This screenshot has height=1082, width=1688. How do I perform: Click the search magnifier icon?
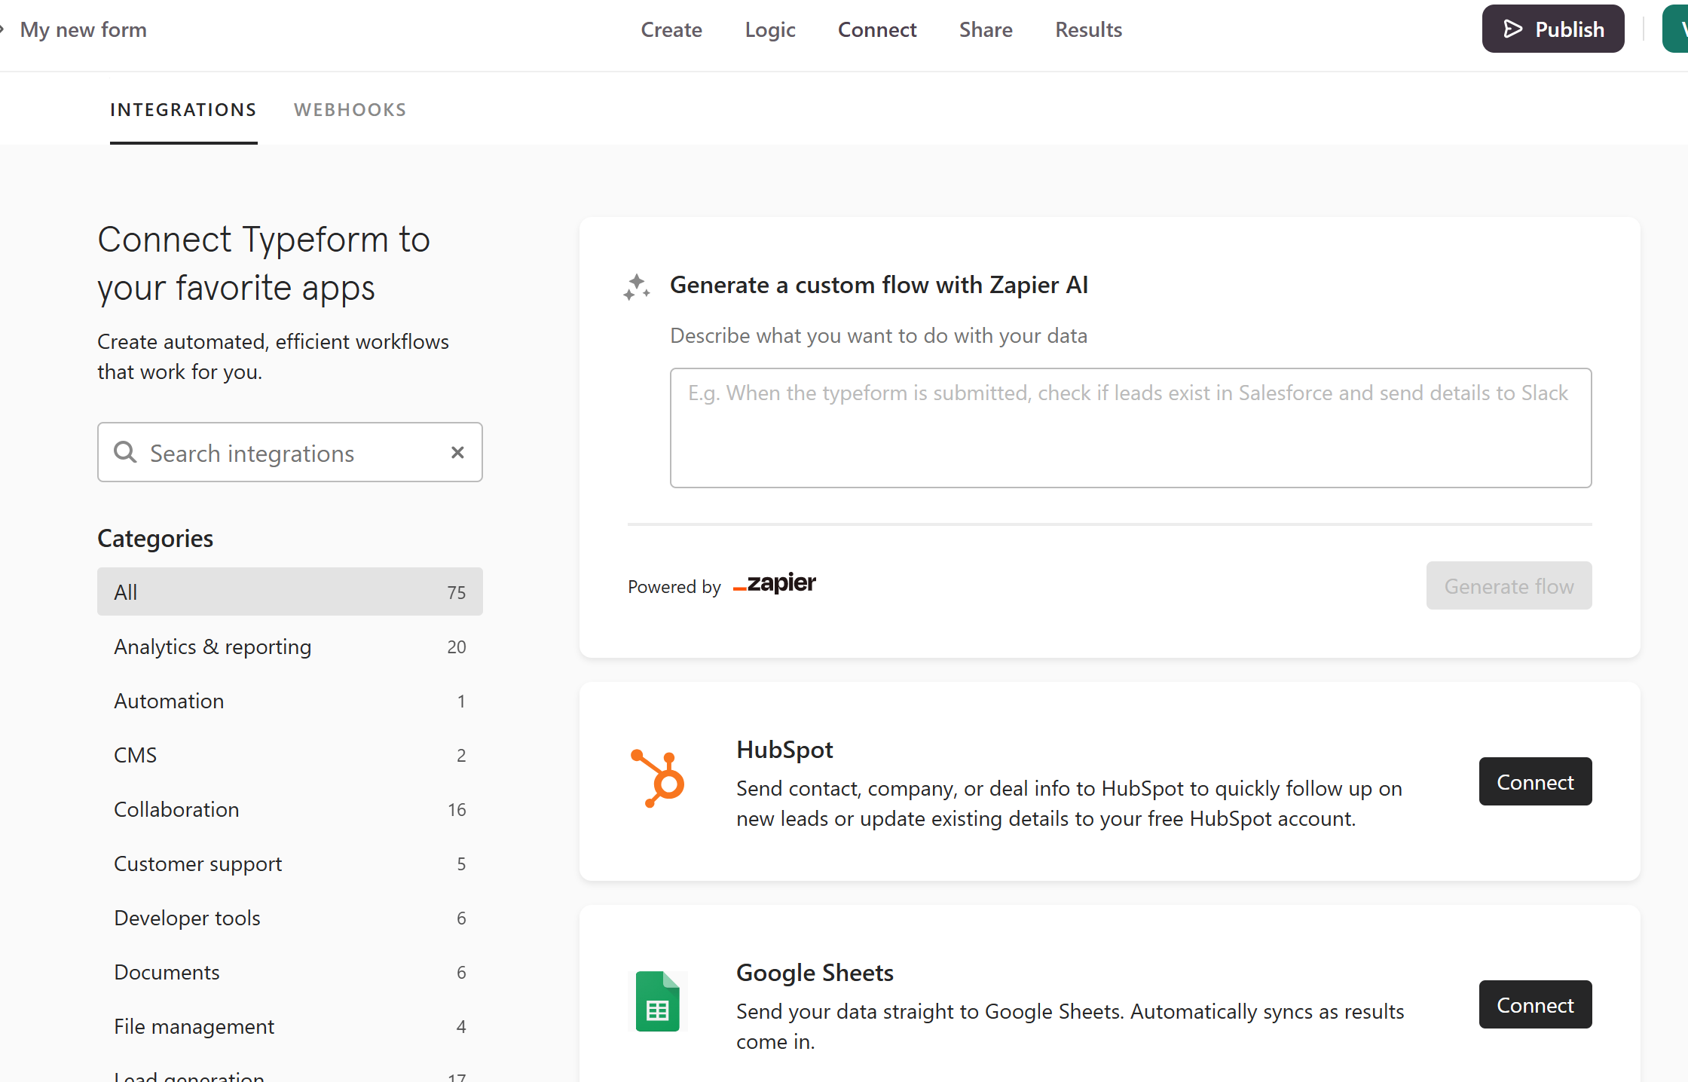point(125,452)
